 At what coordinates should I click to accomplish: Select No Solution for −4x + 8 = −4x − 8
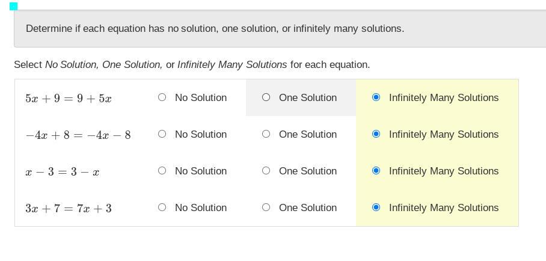pyautogui.click(x=162, y=134)
